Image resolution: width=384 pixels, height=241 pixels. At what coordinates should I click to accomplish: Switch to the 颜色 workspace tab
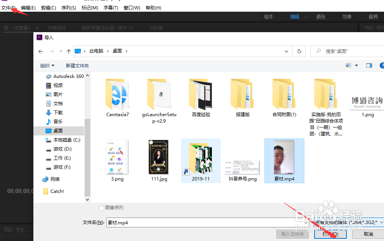(321, 17)
